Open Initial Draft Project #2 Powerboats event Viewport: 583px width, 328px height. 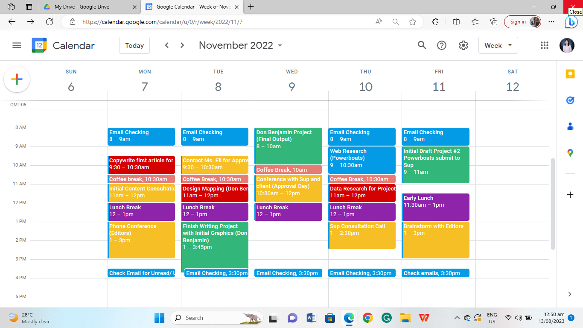435,165
